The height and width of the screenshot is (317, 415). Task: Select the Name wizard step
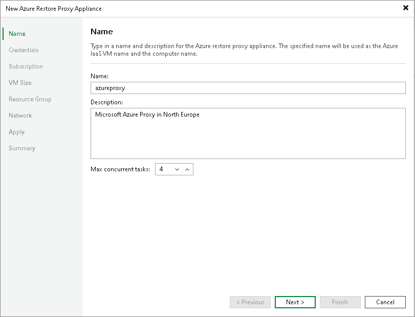coord(17,34)
